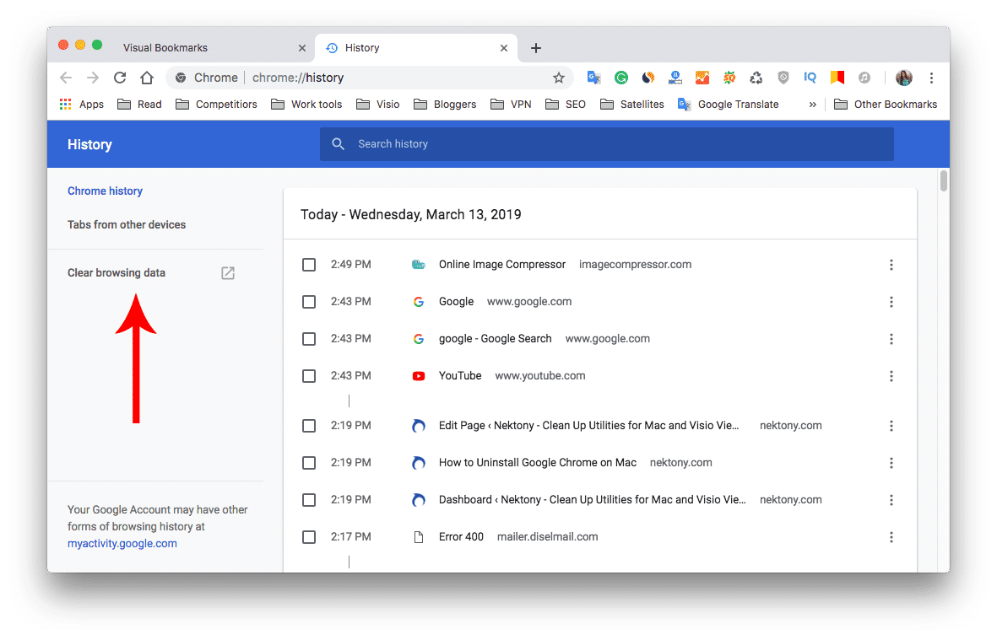Open the three-dot menu for the Google entry
This screenshot has width=997, height=640.
tap(891, 301)
